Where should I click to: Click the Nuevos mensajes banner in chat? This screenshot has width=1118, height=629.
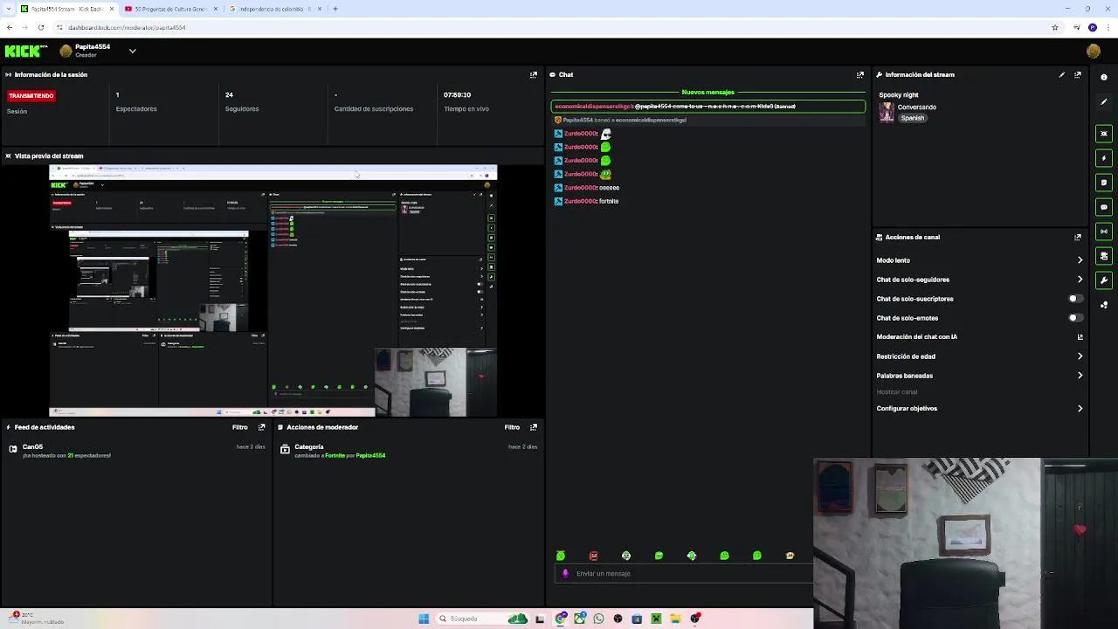pyautogui.click(x=707, y=92)
